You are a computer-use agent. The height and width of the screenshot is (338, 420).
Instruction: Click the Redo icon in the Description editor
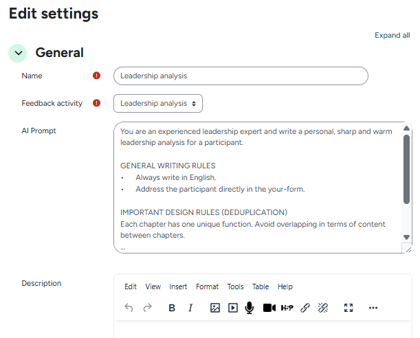[148, 308]
